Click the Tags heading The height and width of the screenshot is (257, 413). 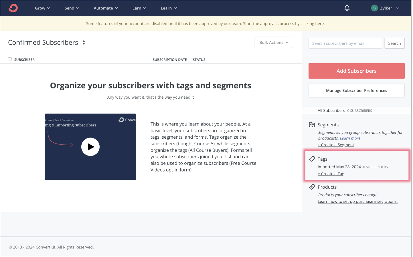click(323, 159)
